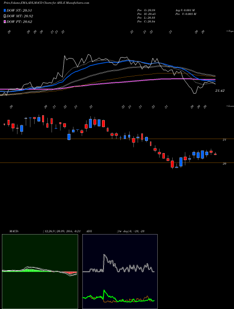The image size is (234, 309).
Task: Open the green MACD chart panel
Action: click(x=40, y=272)
